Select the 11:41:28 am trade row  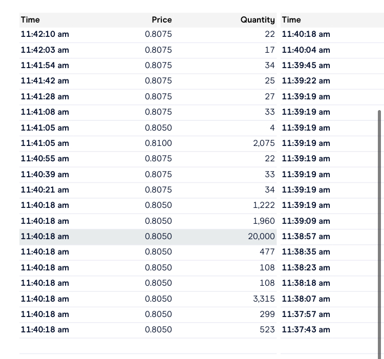click(147, 97)
